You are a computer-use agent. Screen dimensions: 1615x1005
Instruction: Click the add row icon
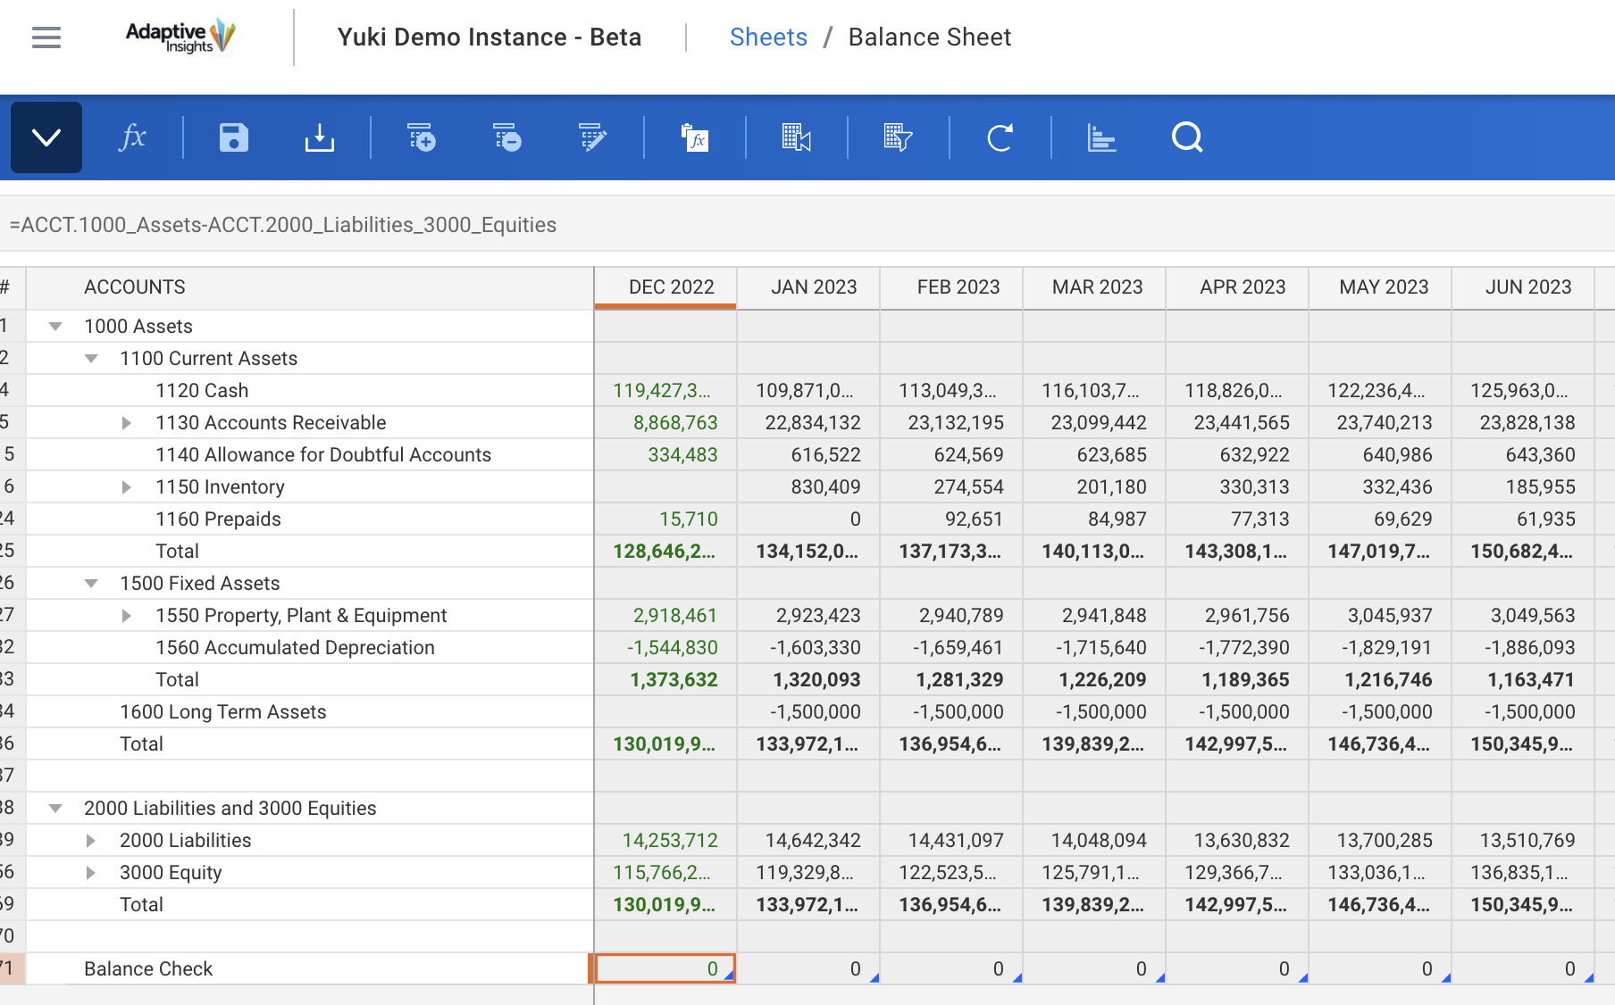click(421, 138)
